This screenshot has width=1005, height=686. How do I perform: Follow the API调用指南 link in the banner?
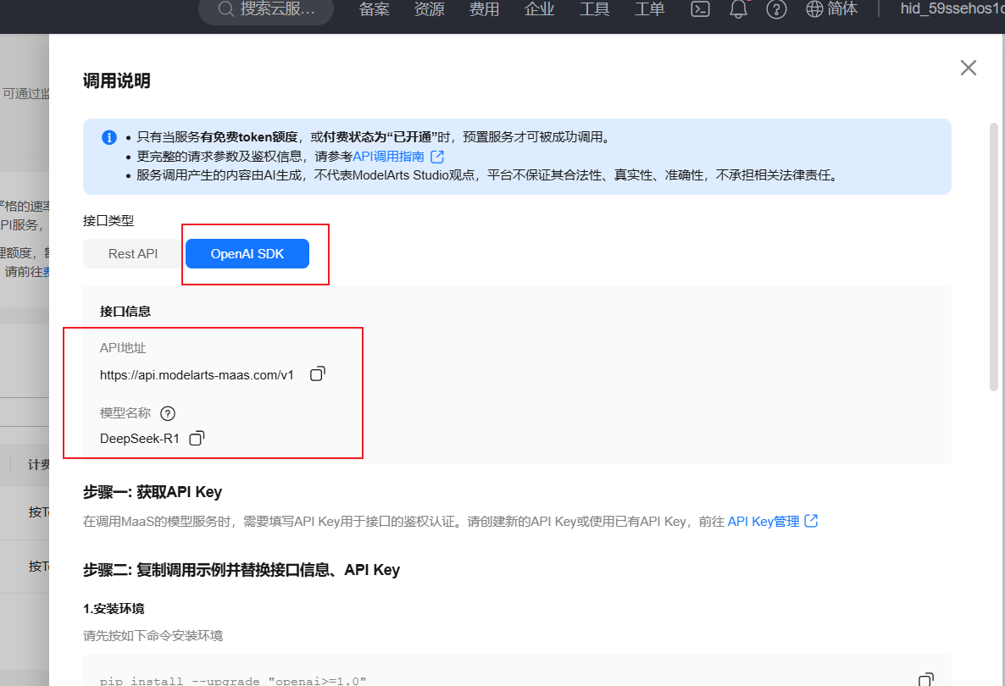pos(391,156)
